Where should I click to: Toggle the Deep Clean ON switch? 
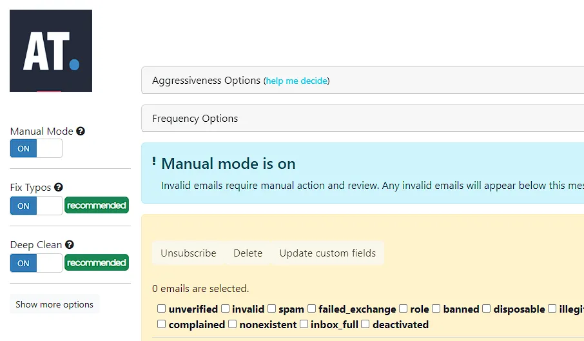coord(36,263)
